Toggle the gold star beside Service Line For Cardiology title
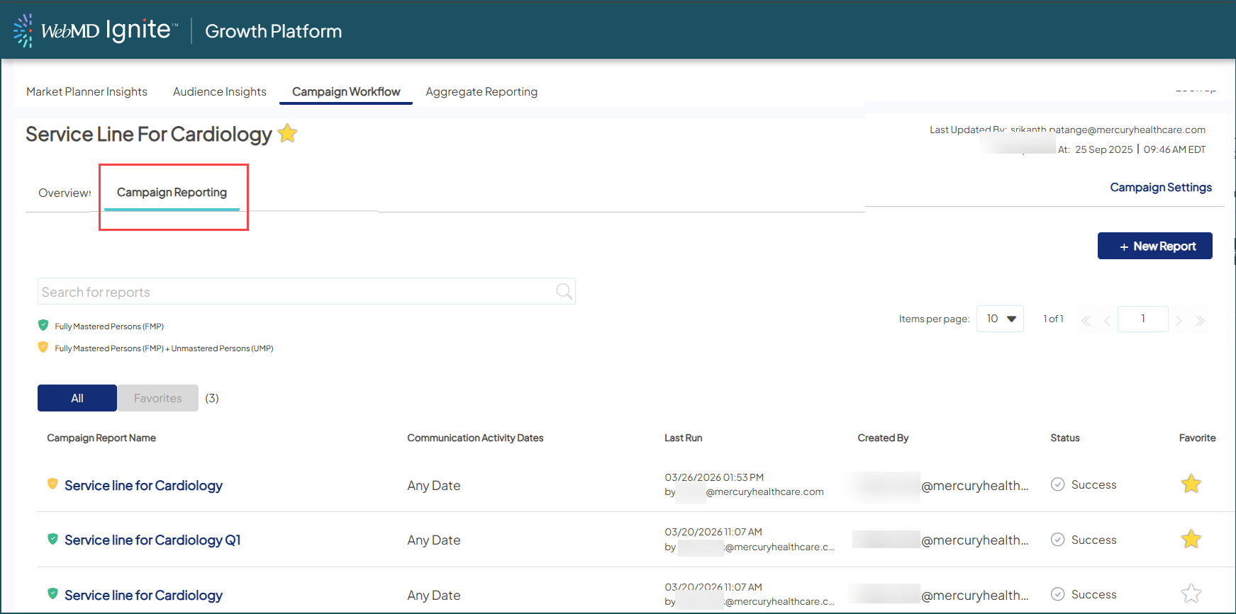Image resolution: width=1236 pixels, height=614 pixels. [287, 133]
